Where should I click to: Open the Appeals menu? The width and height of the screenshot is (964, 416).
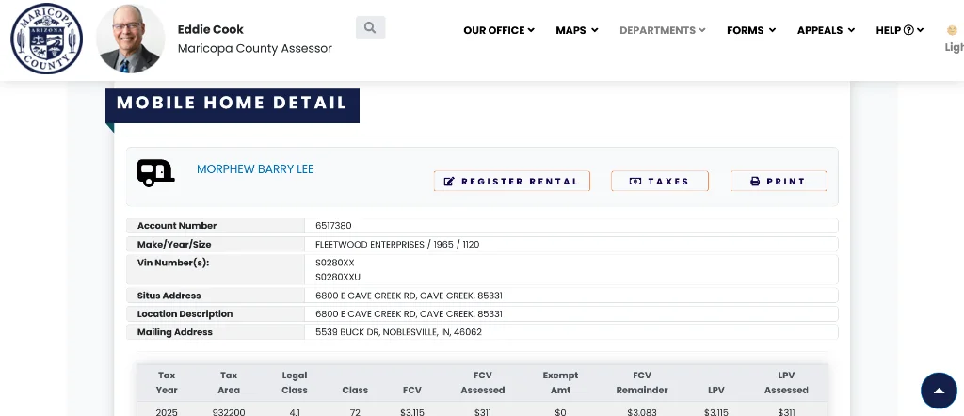coord(825,30)
